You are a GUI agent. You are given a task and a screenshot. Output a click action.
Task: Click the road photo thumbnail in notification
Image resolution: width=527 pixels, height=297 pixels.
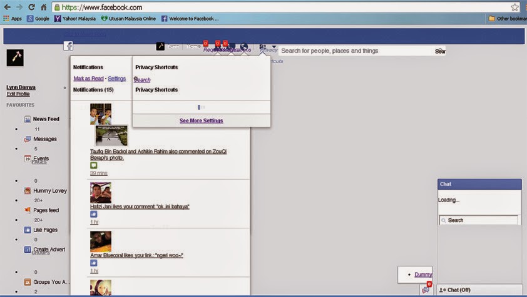(x=111, y=136)
